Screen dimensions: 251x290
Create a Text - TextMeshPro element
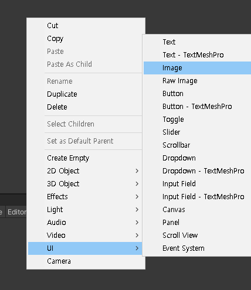197,55
